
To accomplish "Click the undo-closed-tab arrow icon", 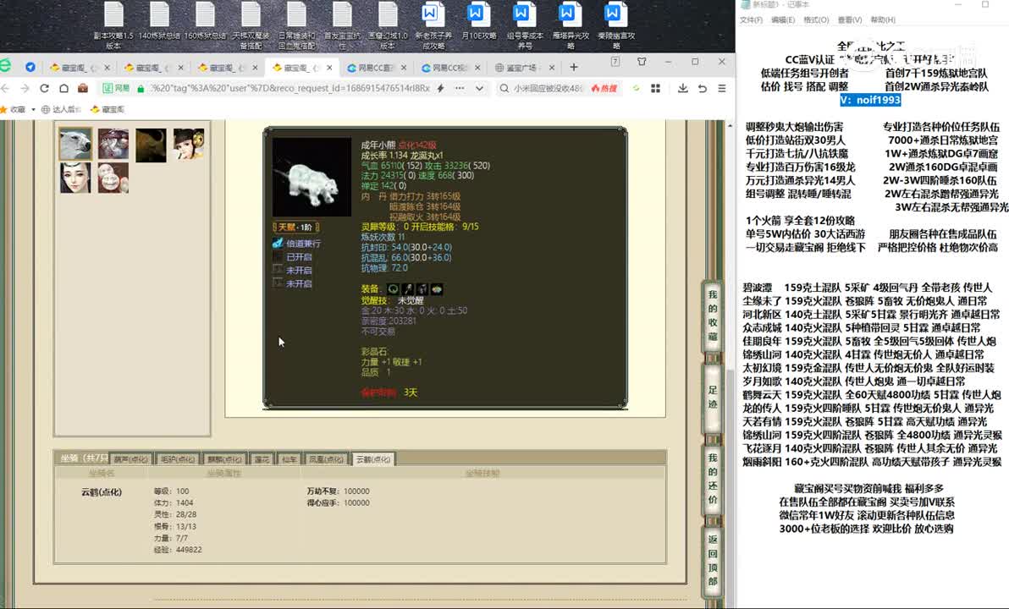I will (x=702, y=88).
